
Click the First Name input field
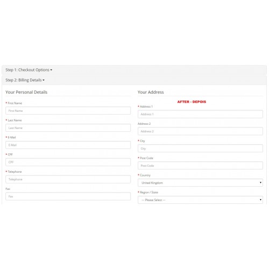click(68, 111)
